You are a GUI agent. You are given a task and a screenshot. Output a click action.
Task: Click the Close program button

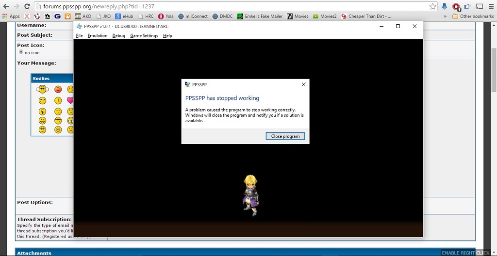285,136
